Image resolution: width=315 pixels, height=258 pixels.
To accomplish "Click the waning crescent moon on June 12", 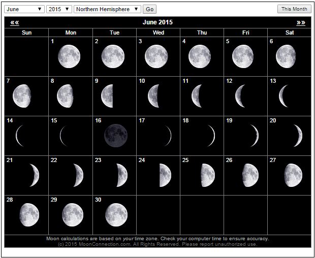I will click(x=240, y=95).
